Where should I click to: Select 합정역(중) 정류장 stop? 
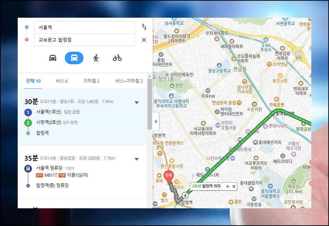pos(52,185)
